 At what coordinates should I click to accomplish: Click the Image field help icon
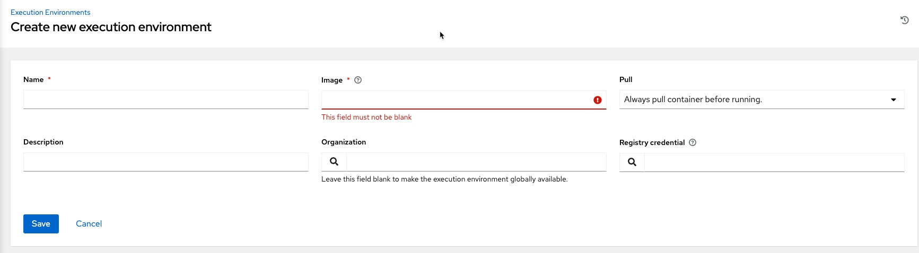click(358, 80)
